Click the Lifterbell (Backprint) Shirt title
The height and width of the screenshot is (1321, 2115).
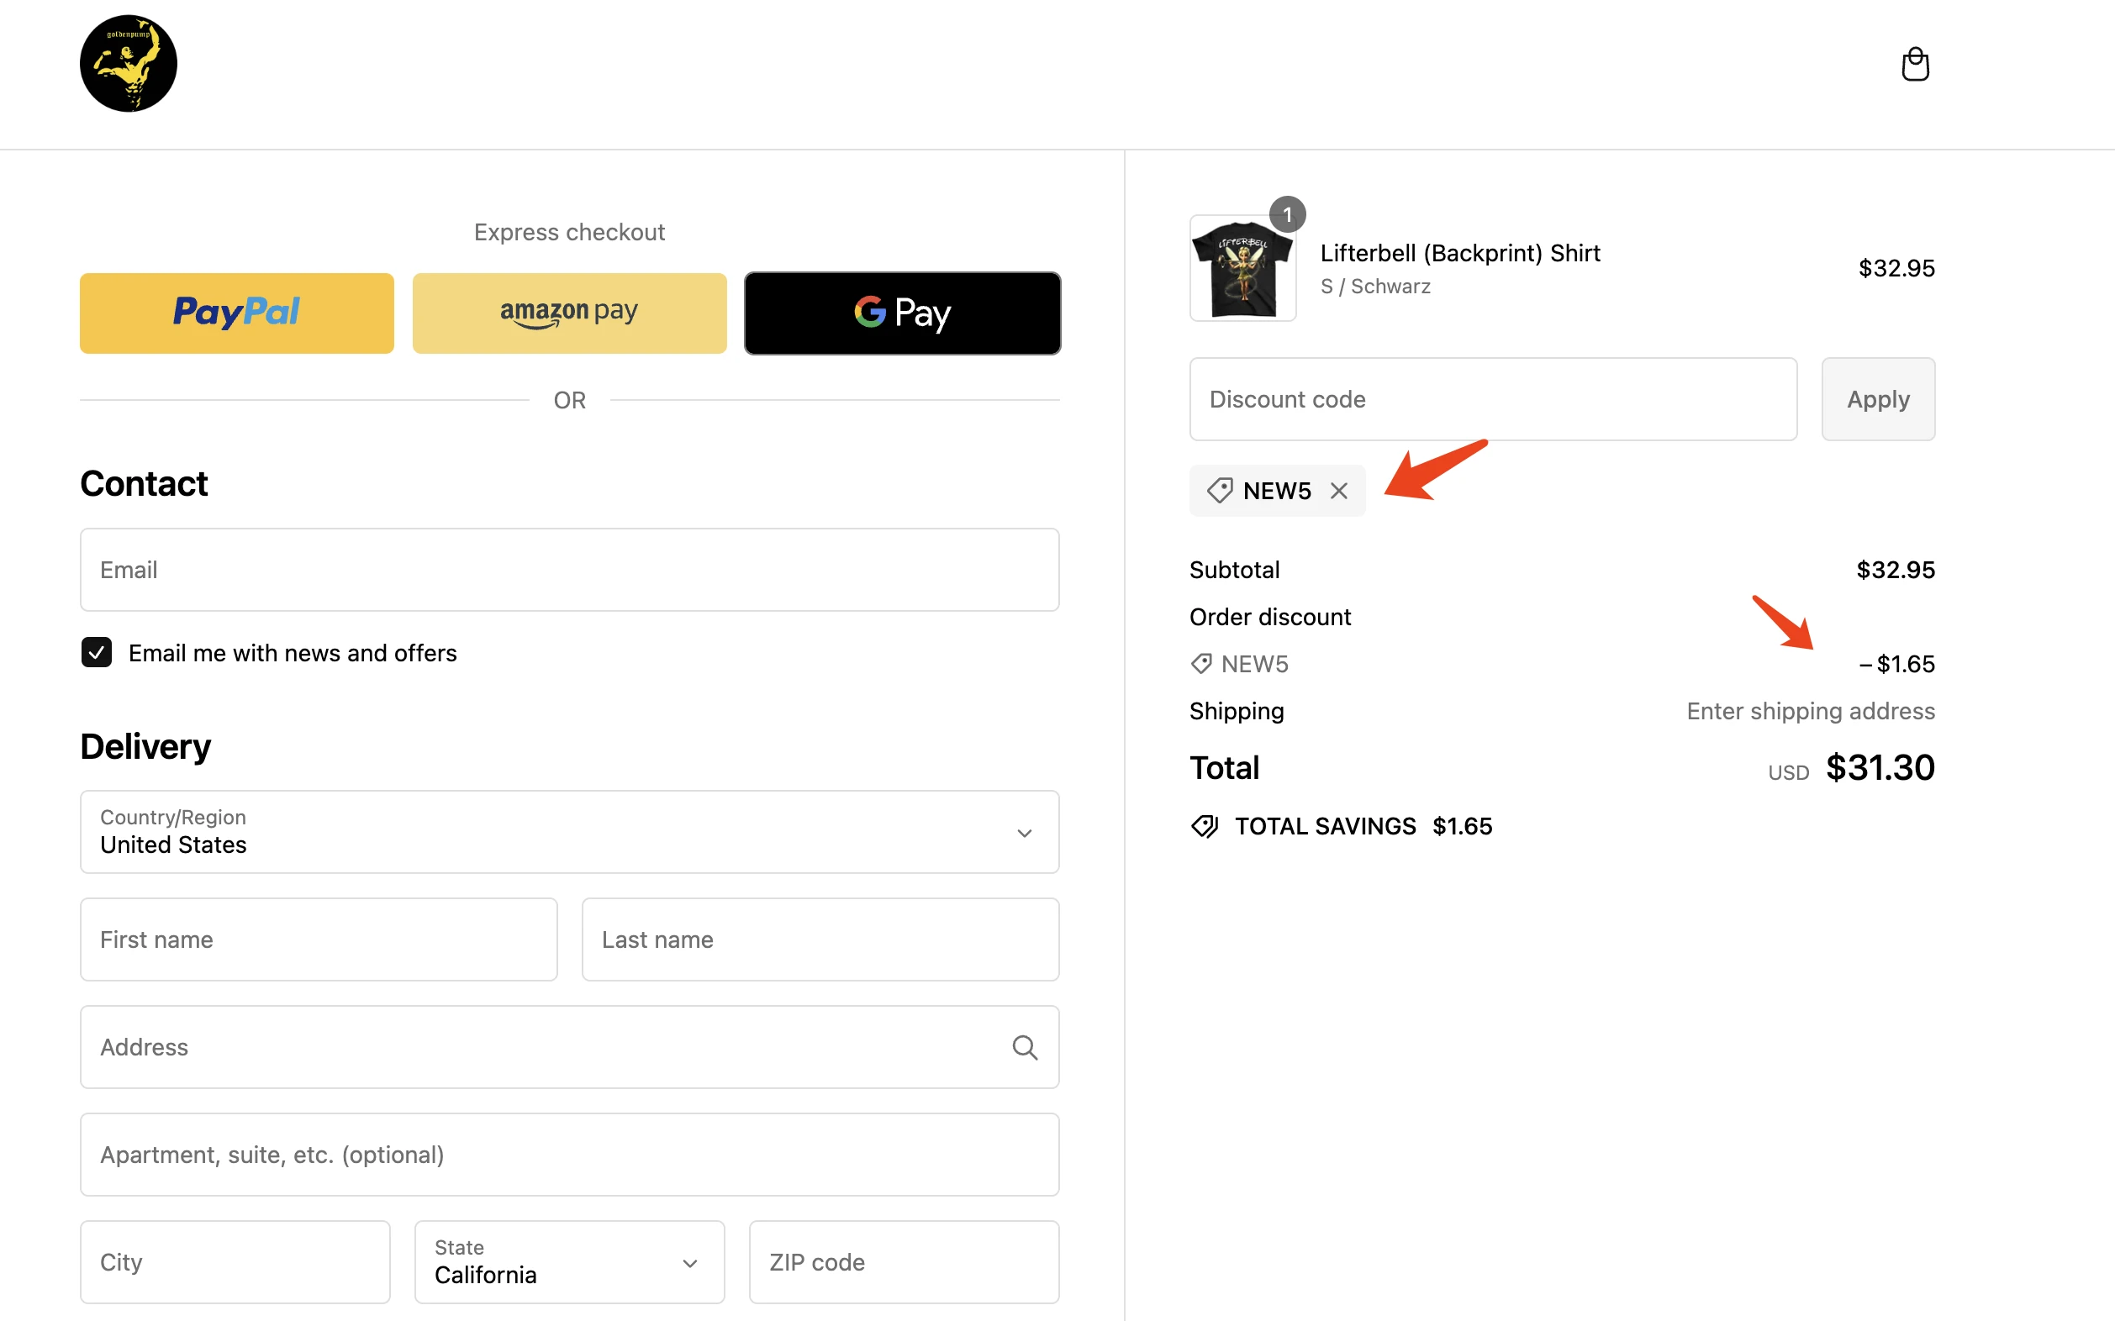[x=1459, y=252]
